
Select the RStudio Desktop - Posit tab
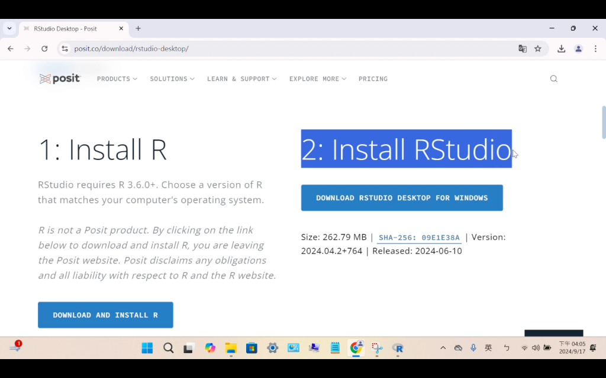[73, 29]
